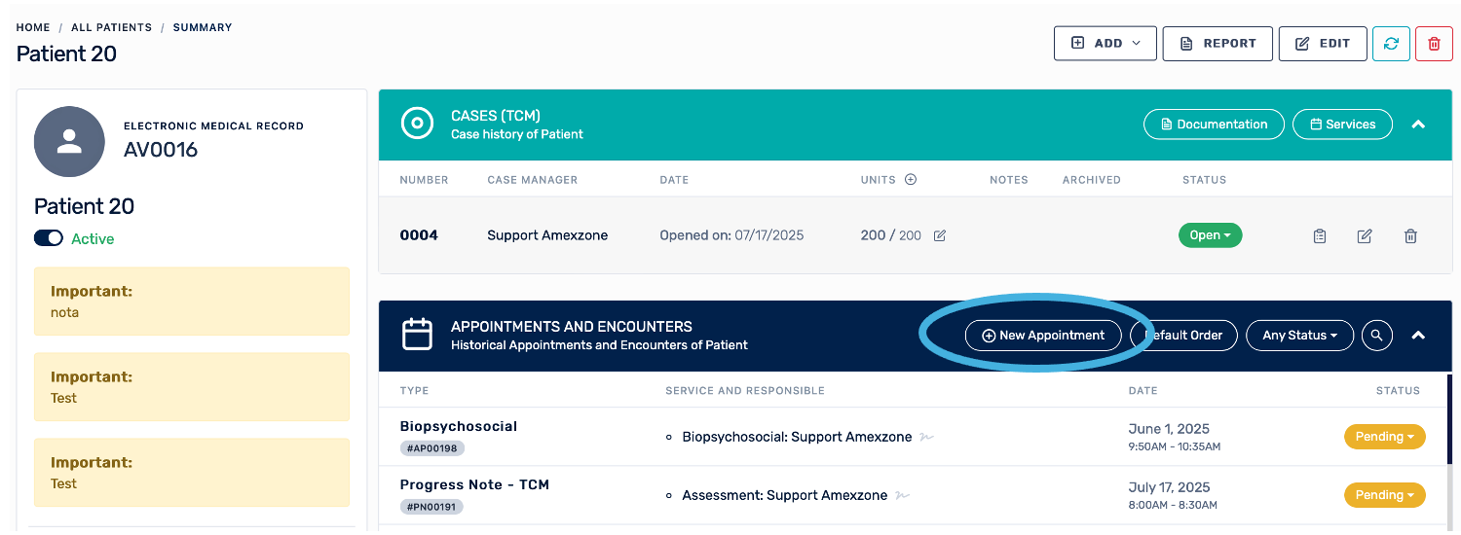Delete case 0004 with trash icon
Screen dimensions: 1461x535
click(1410, 235)
